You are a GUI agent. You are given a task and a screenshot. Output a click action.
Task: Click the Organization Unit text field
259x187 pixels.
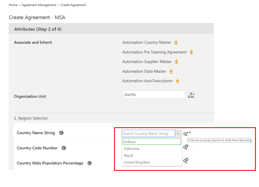(x=153, y=95)
